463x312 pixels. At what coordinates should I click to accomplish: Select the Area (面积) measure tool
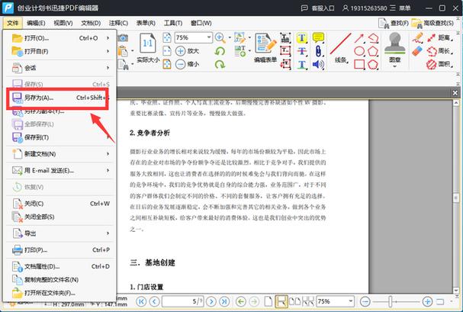point(439,64)
